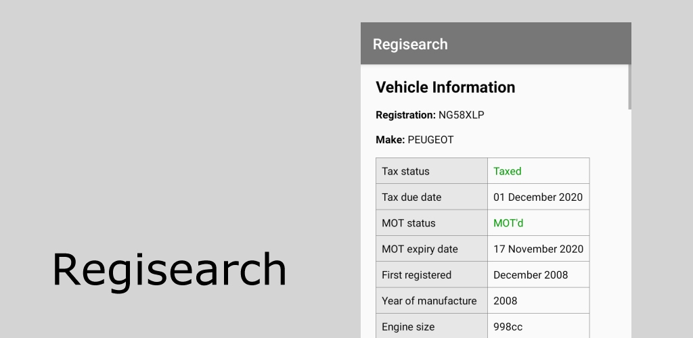Click the Engine size label cell
The height and width of the screenshot is (338, 693).
tap(432, 327)
